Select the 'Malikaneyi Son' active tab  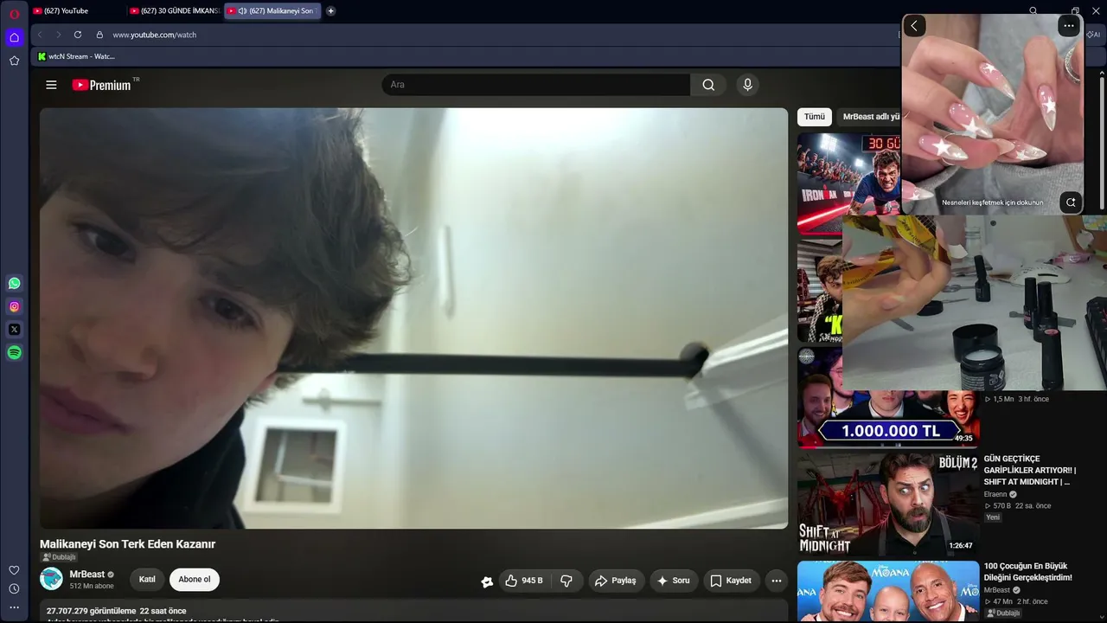(x=272, y=11)
